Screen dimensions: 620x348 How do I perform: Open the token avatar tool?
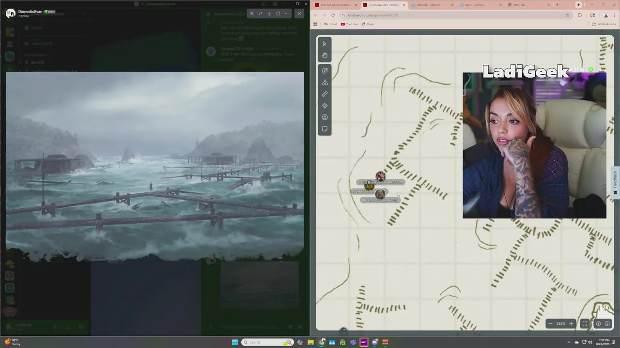(x=325, y=117)
